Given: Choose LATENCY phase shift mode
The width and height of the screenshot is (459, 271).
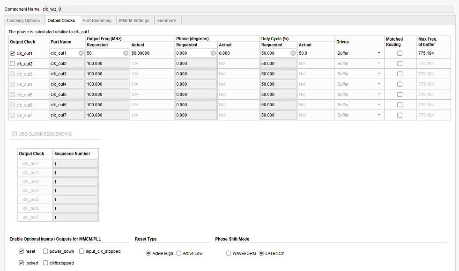Looking at the screenshot, I should pos(261,253).
